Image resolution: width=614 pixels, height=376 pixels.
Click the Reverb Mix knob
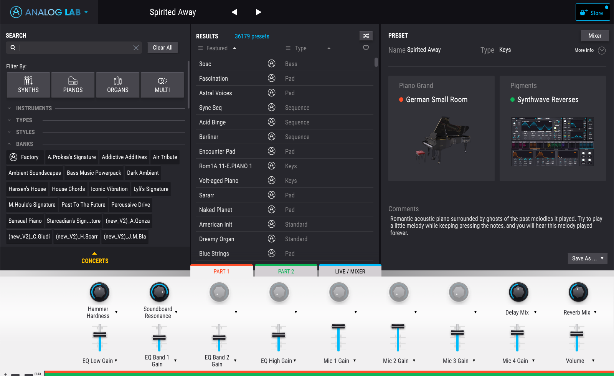click(578, 292)
